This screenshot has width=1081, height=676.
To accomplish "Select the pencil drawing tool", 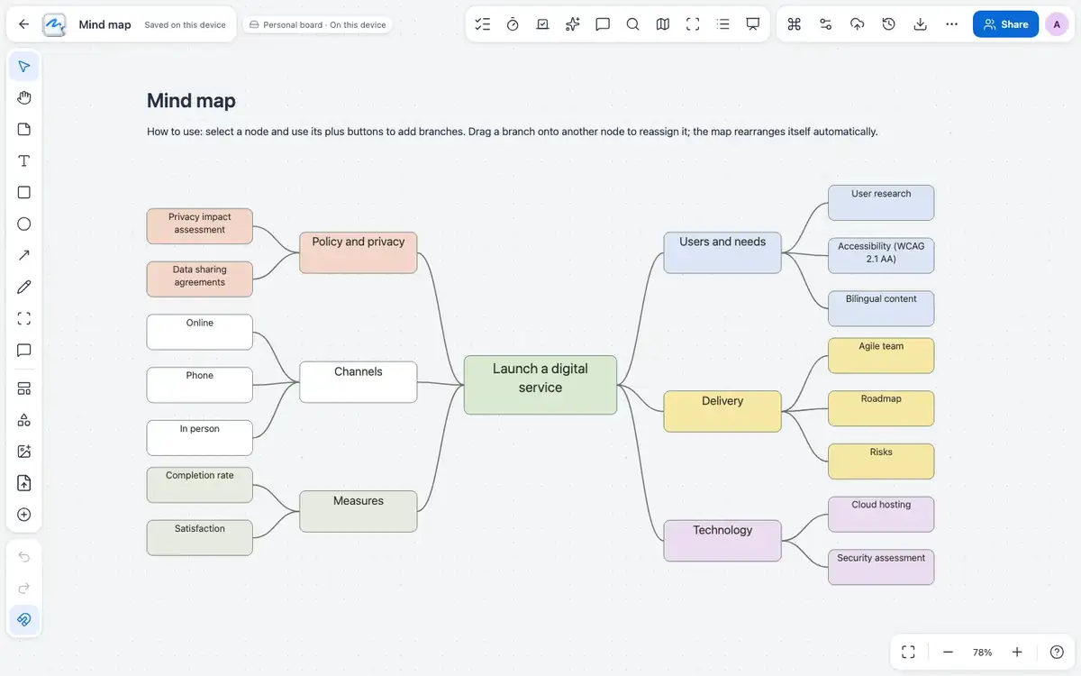I will coord(24,287).
